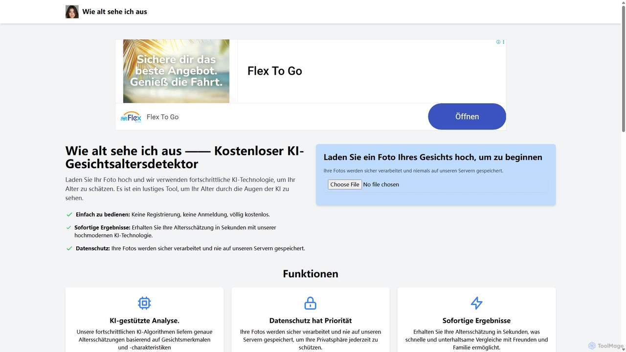Click the 'Sofortige Ergebnisse' card title

(x=476, y=321)
